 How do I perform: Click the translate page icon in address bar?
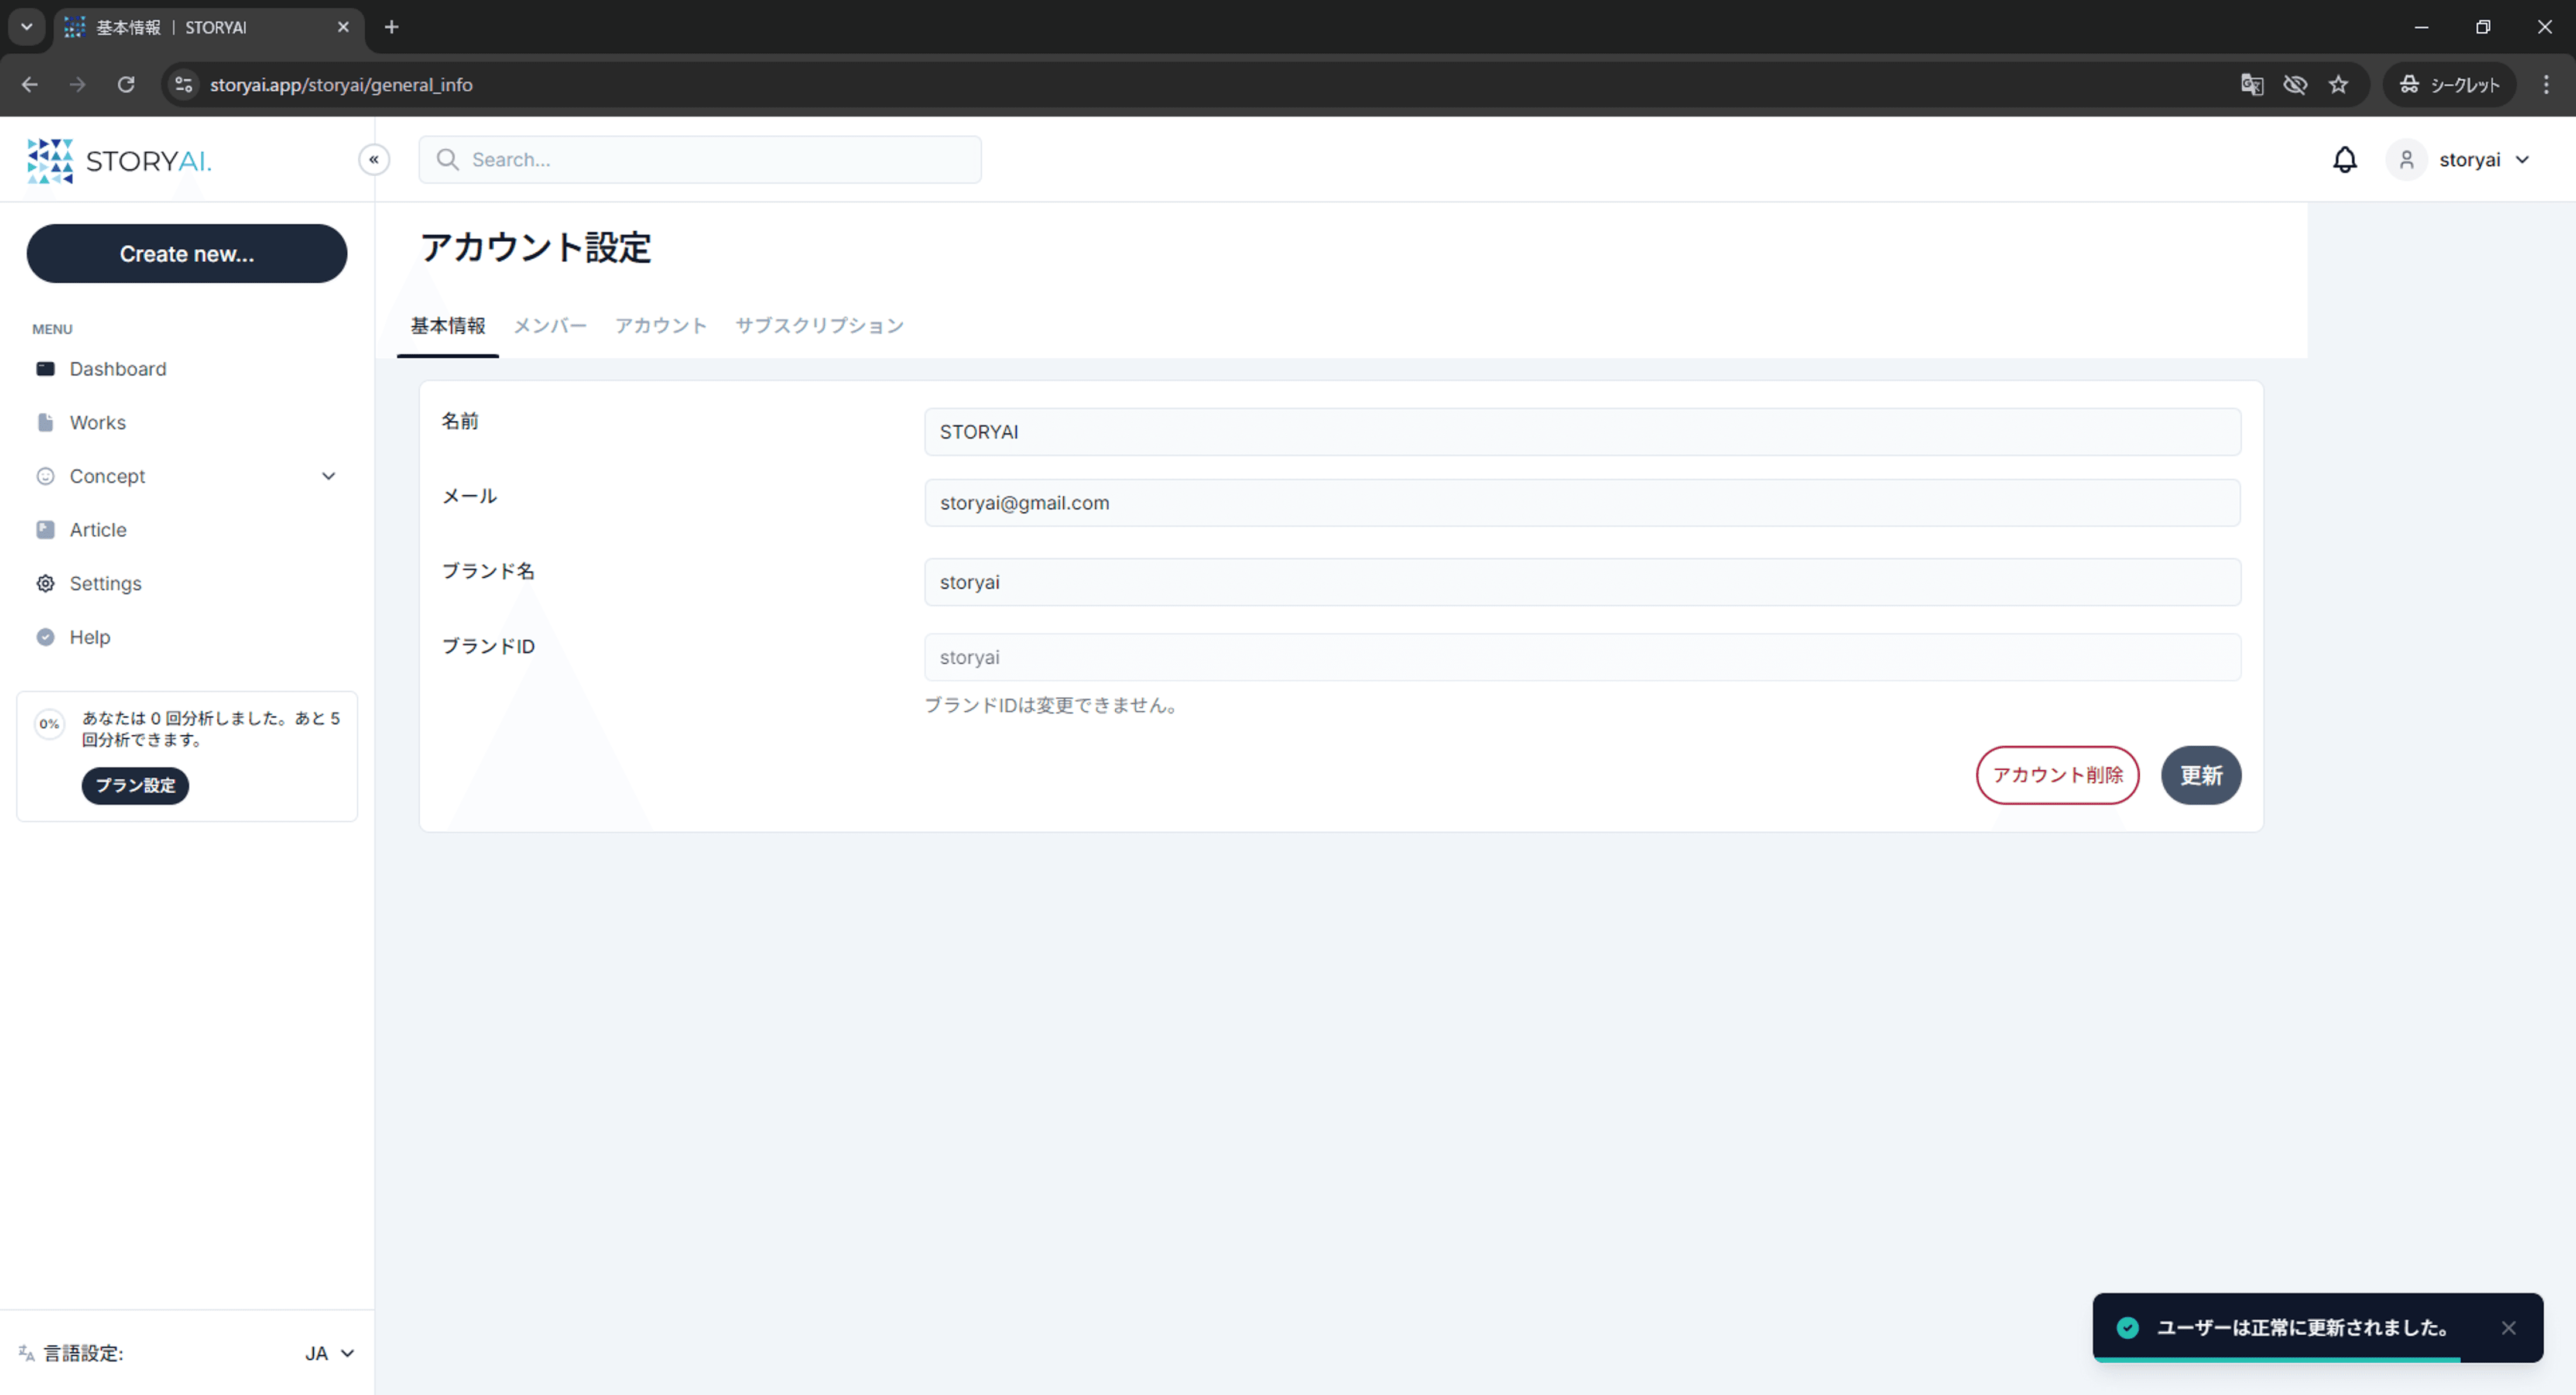[x=2252, y=85]
